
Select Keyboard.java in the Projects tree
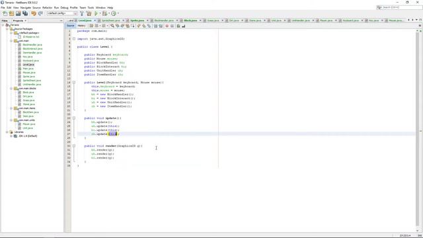(30, 61)
